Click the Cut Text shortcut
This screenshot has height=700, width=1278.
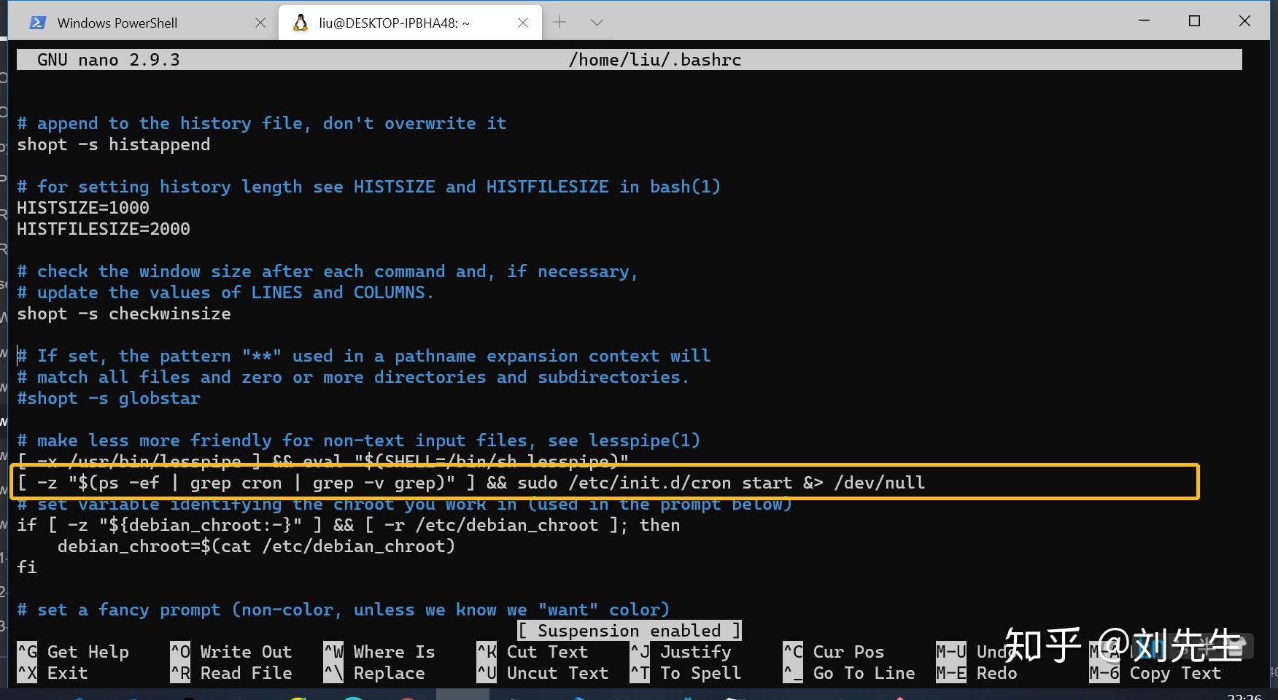click(536, 651)
